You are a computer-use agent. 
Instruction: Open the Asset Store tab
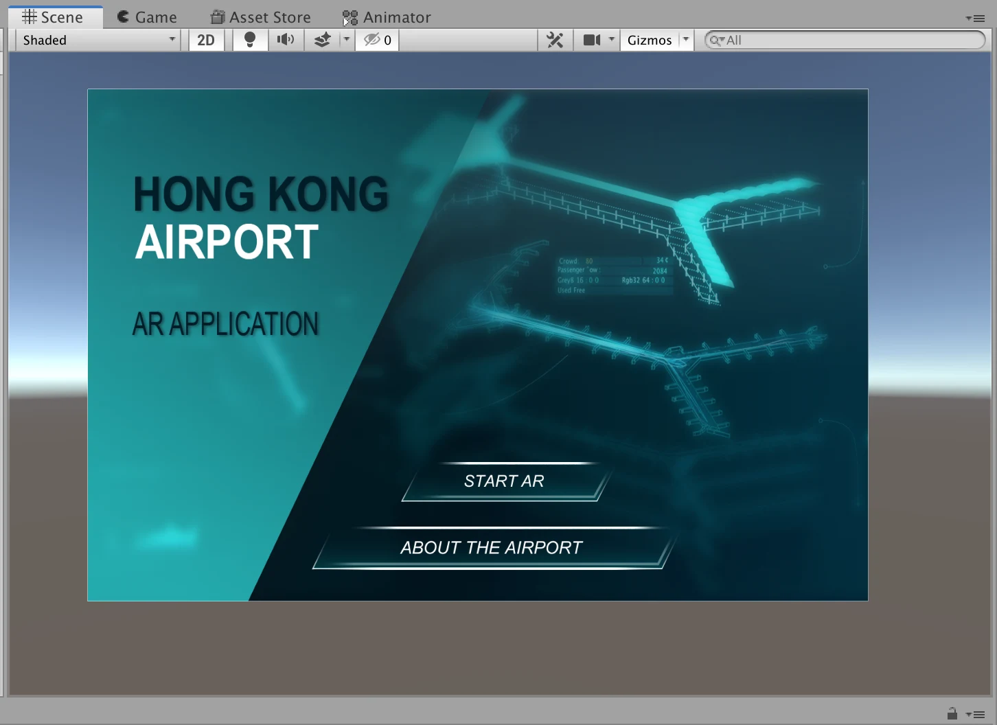tap(261, 17)
